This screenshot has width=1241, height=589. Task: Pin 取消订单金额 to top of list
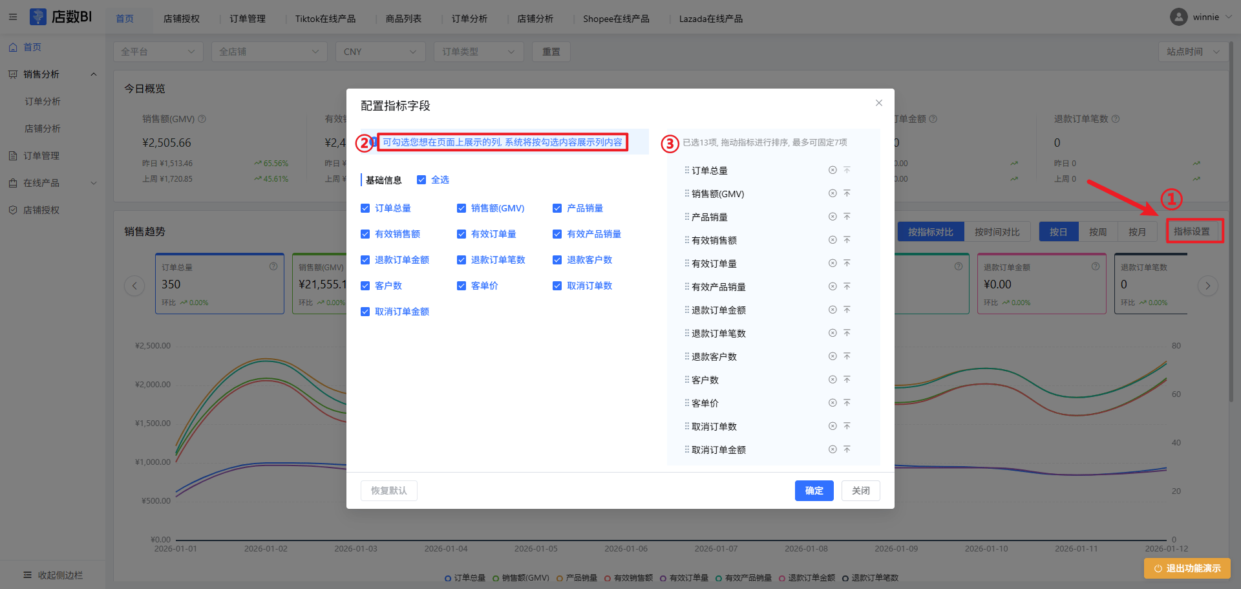(x=847, y=449)
